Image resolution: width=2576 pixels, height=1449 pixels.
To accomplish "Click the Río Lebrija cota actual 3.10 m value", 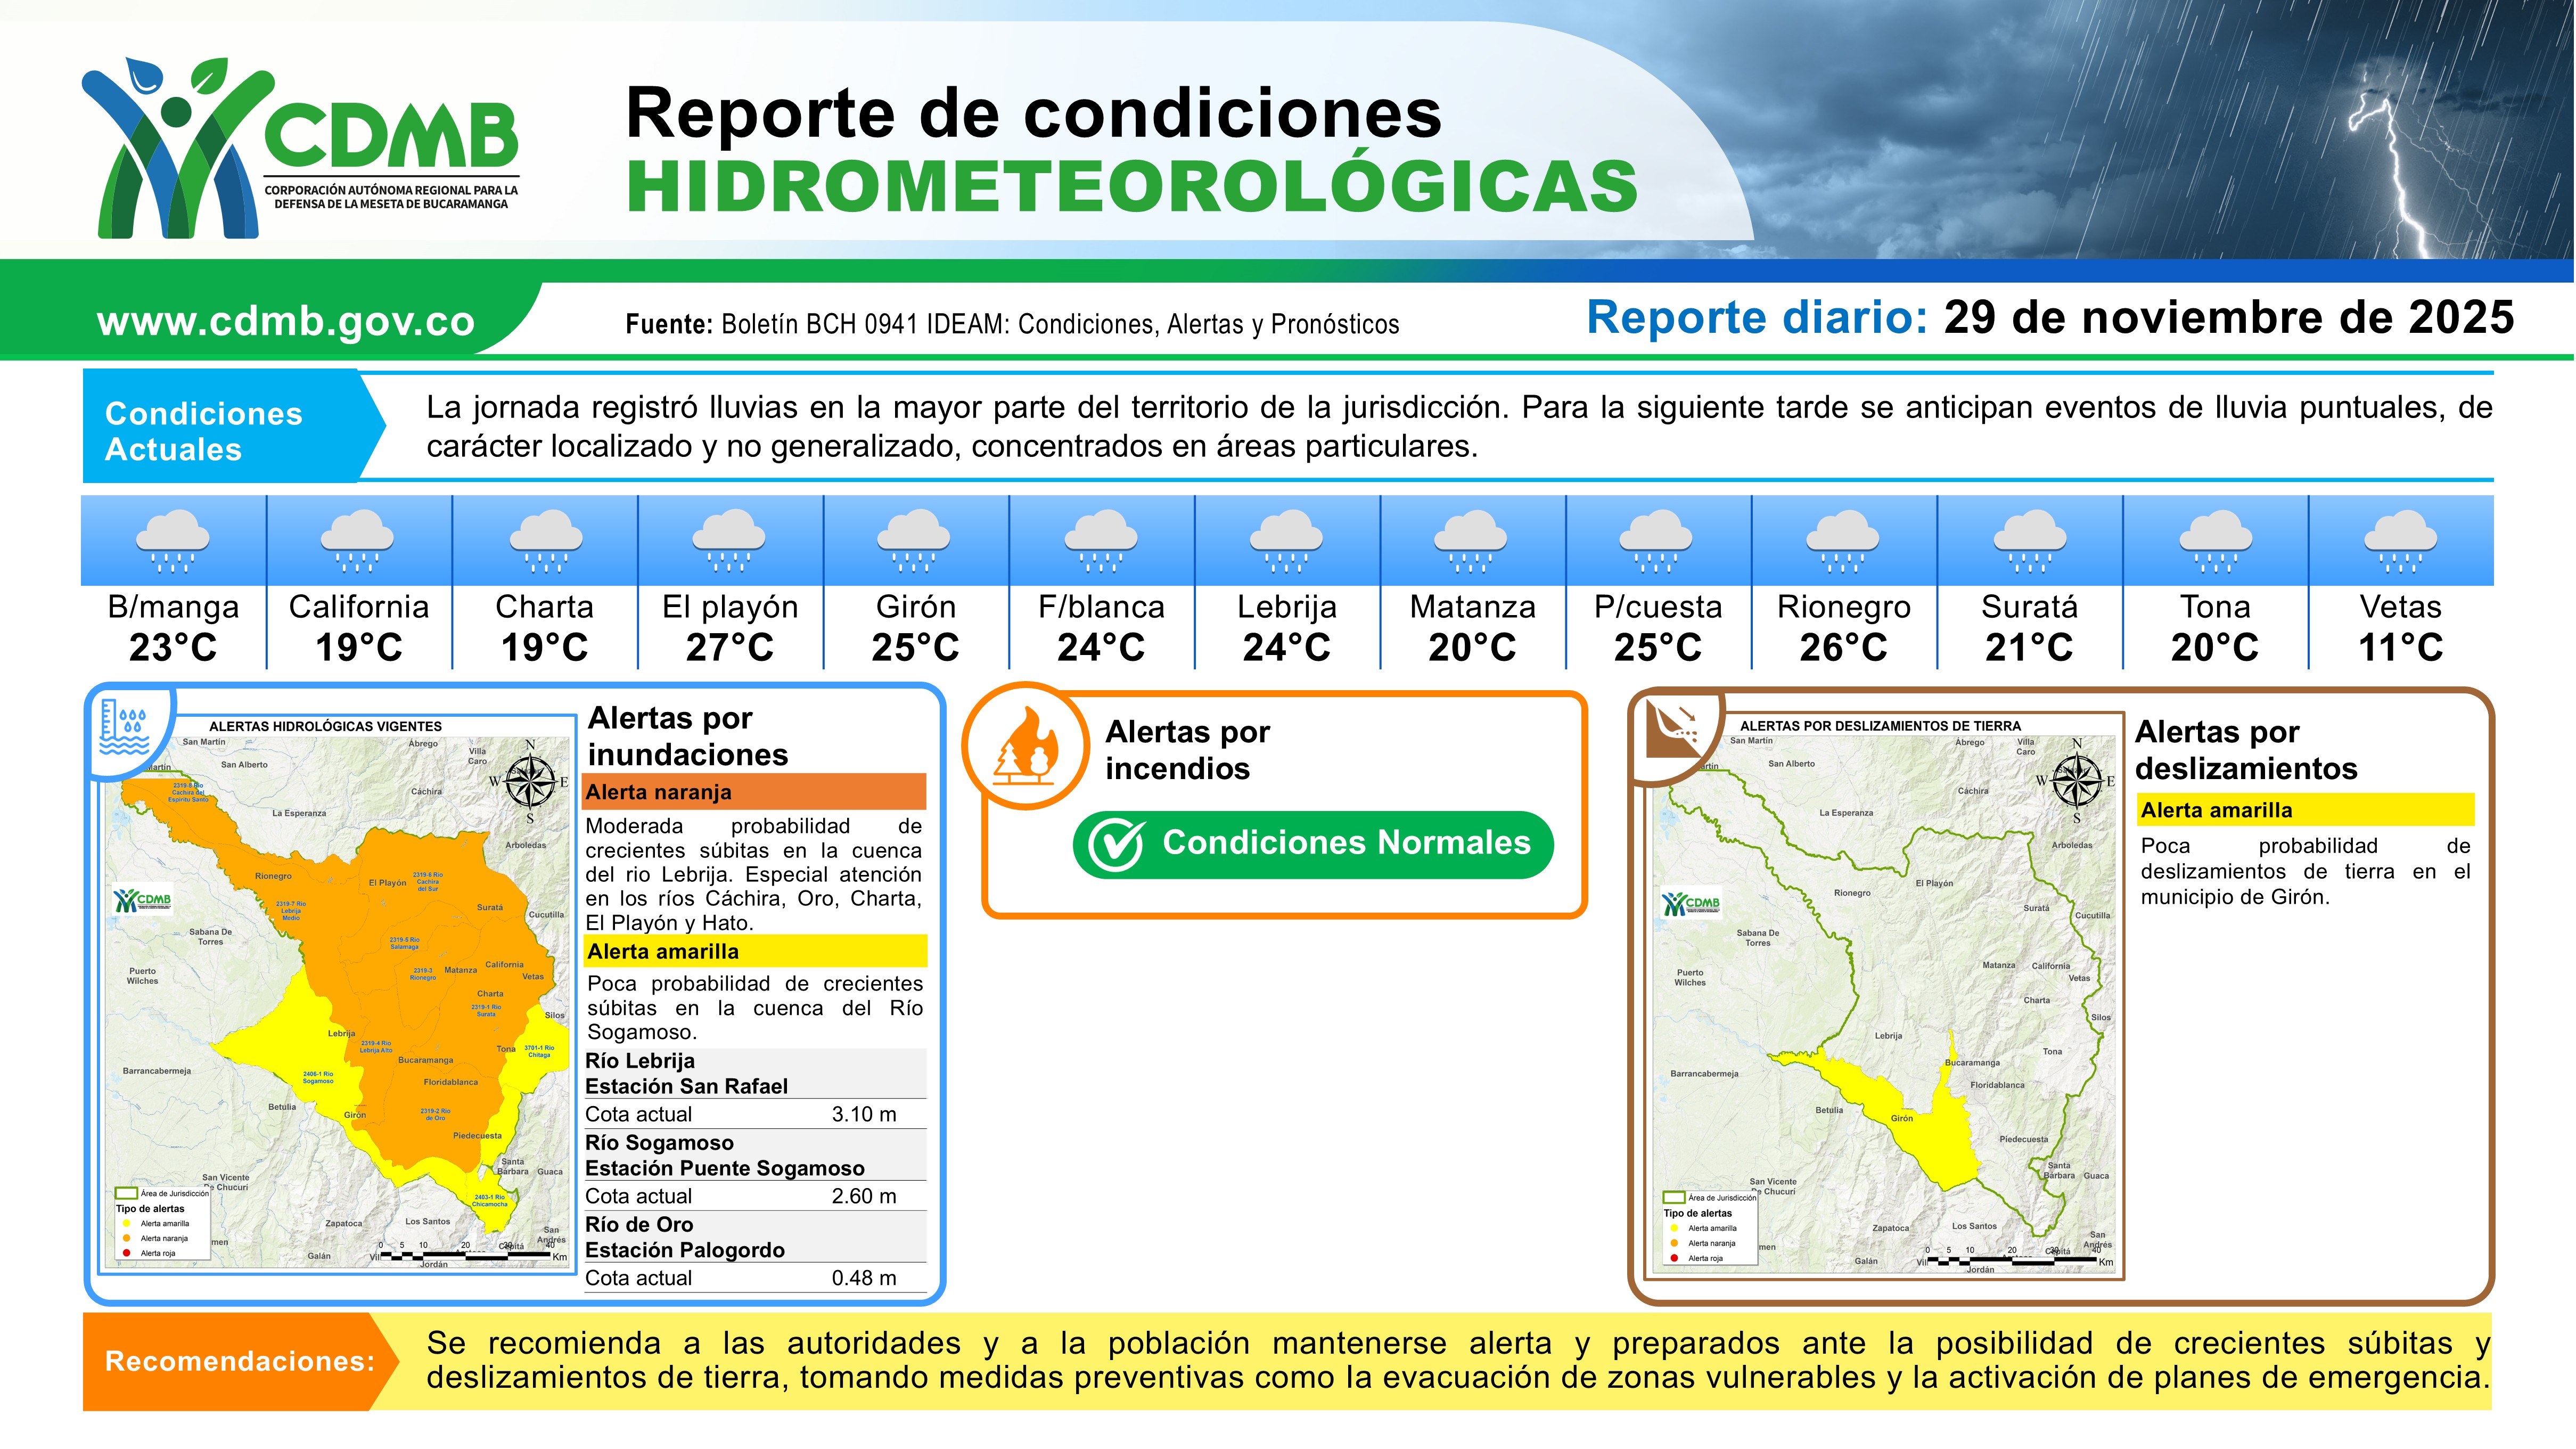I will coord(863,1114).
